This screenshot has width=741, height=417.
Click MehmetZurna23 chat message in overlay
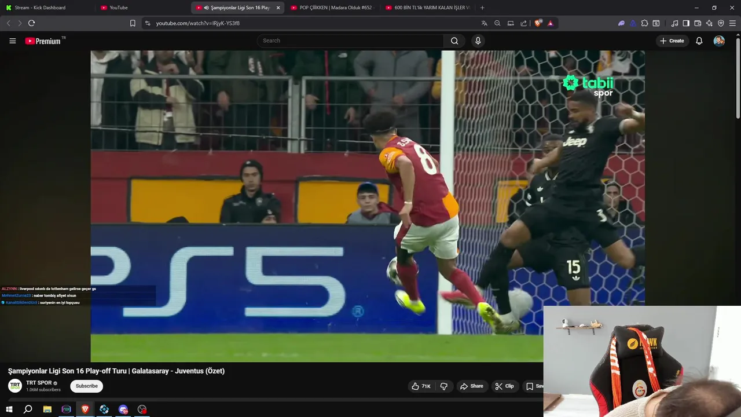click(x=39, y=295)
